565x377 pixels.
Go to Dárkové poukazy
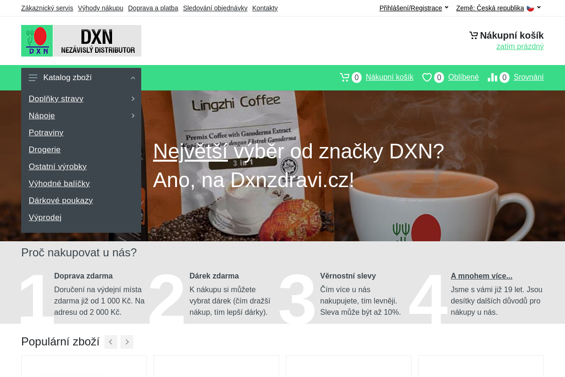click(x=61, y=200)
